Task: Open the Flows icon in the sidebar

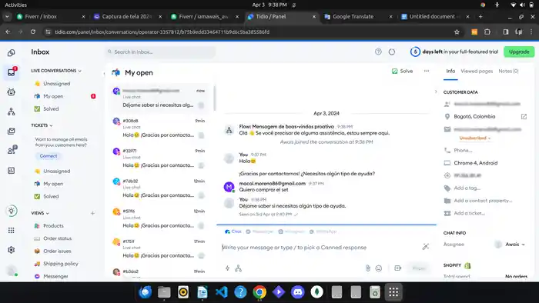Action: click(x=12, y=112)
